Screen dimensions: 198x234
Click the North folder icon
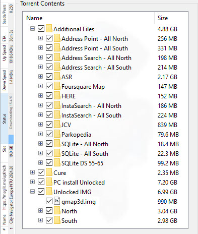[57, 211]
